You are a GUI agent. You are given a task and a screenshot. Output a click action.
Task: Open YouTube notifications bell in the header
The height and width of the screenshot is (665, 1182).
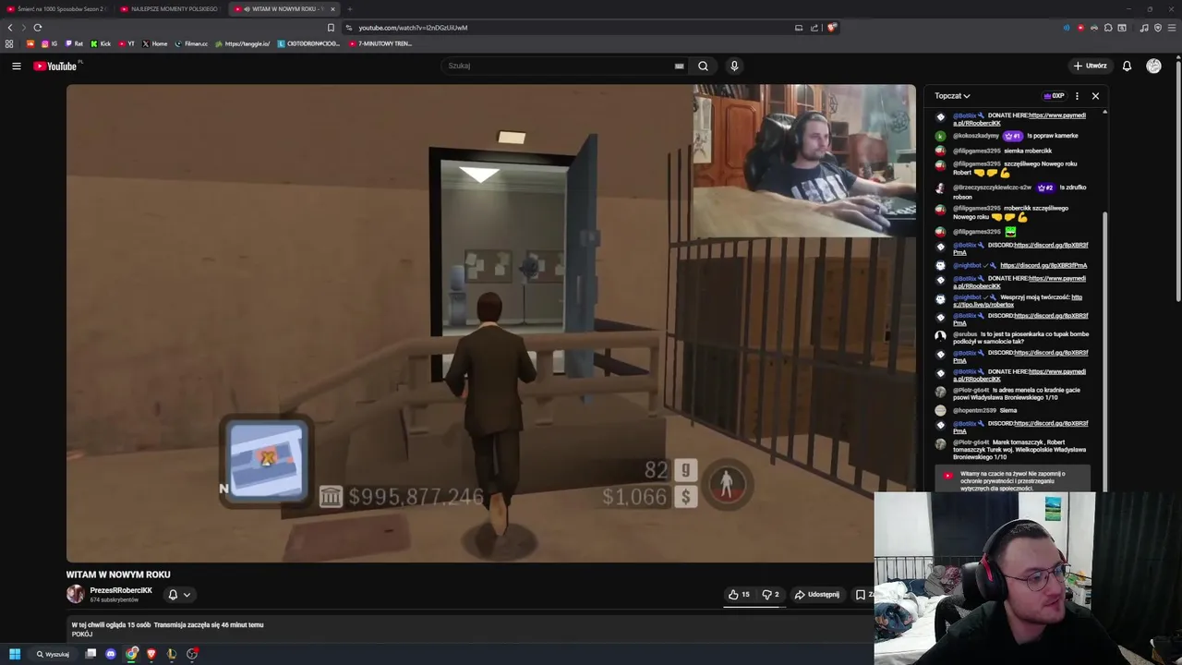(x=1127, y=66)
